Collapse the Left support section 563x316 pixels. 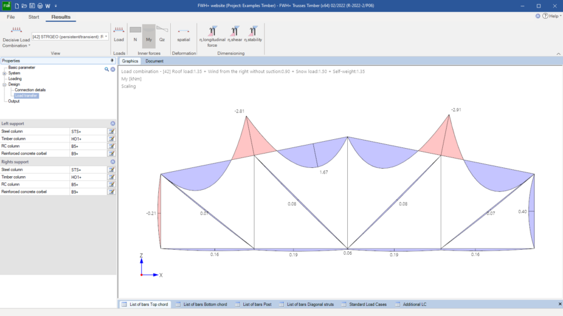[x=113, y=124]
